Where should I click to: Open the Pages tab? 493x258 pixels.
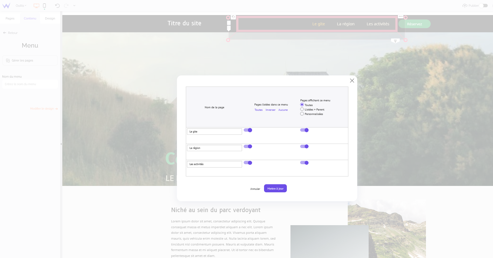pos(10,18)
